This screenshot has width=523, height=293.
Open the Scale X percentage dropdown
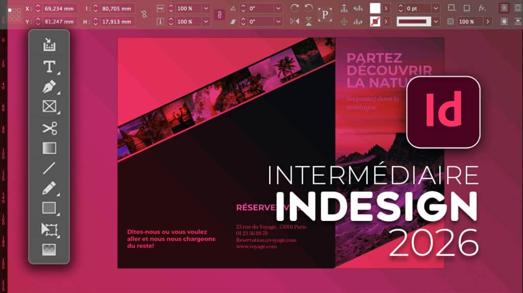tap(206, 8)
